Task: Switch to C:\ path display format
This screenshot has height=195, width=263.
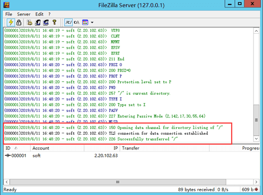Action: 76,22
